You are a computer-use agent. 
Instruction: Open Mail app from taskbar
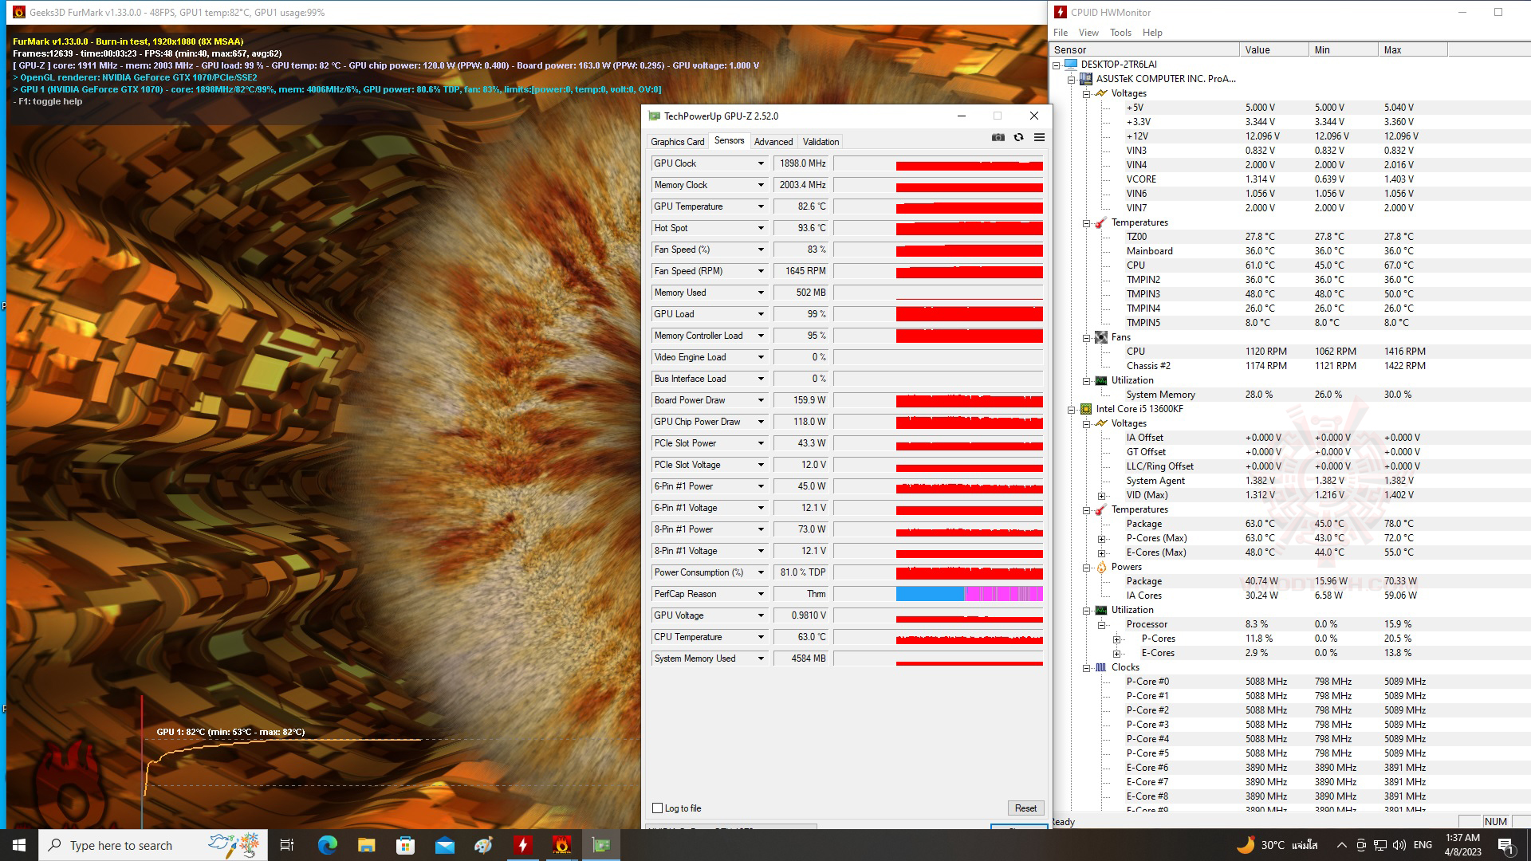(444, 845)
